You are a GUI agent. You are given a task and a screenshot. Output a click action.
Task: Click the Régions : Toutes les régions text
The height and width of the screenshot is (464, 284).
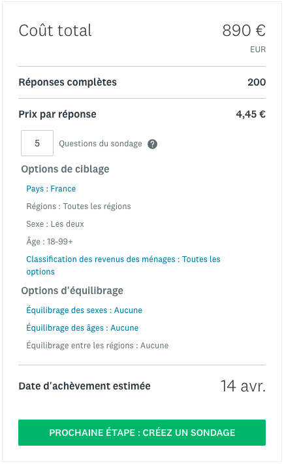(78, 207)
